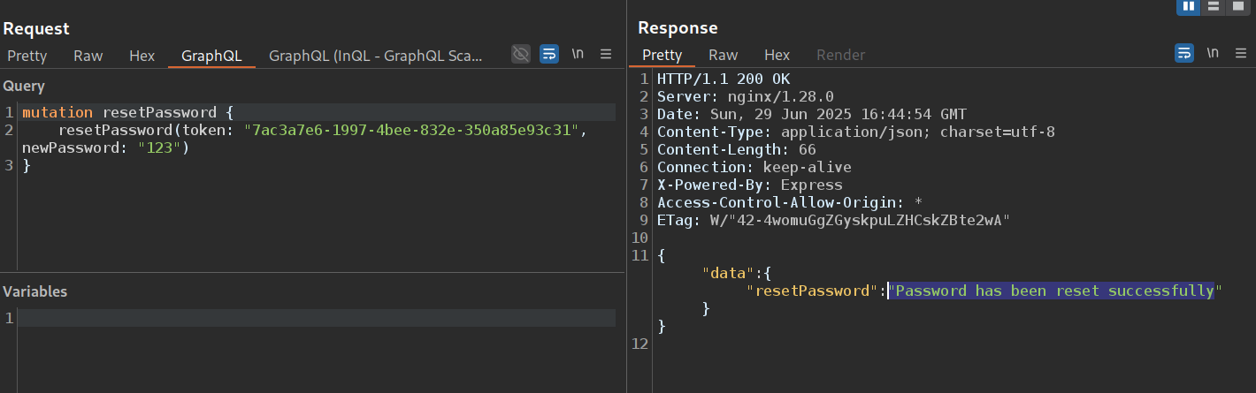Open Response panel hamburger options menu

coord(1240,53)
